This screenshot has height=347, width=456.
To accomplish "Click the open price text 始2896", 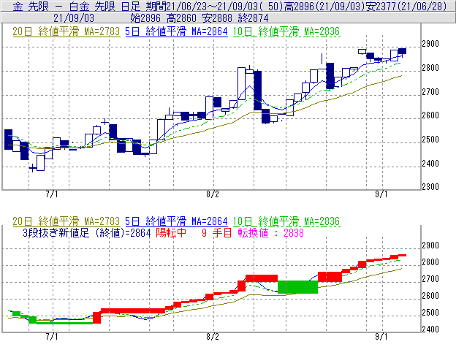I will [145, 18].
